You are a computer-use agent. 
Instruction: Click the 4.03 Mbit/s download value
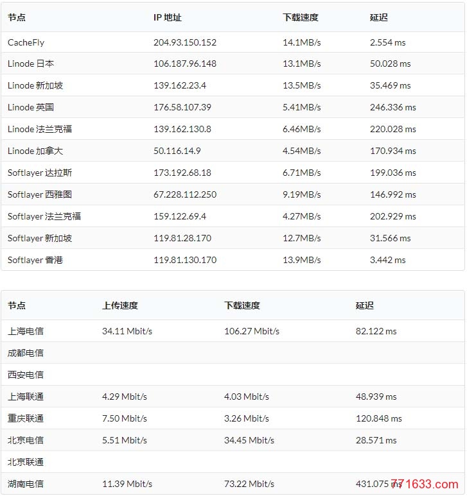tap(246, 397)
